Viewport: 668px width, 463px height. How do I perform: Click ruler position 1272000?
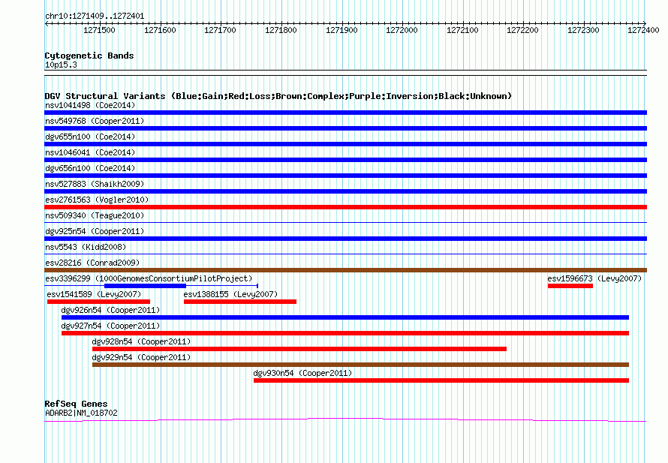point(402,30)
